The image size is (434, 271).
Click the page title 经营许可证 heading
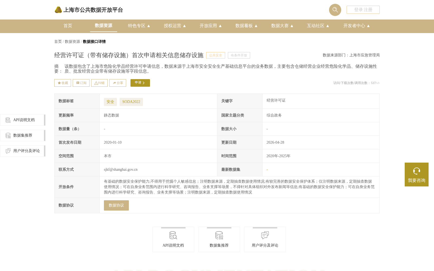[129, 55]
